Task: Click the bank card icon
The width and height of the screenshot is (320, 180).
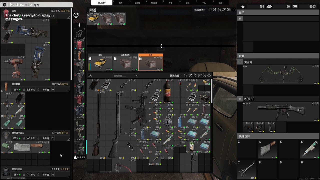Action: [x=295, y=6]
